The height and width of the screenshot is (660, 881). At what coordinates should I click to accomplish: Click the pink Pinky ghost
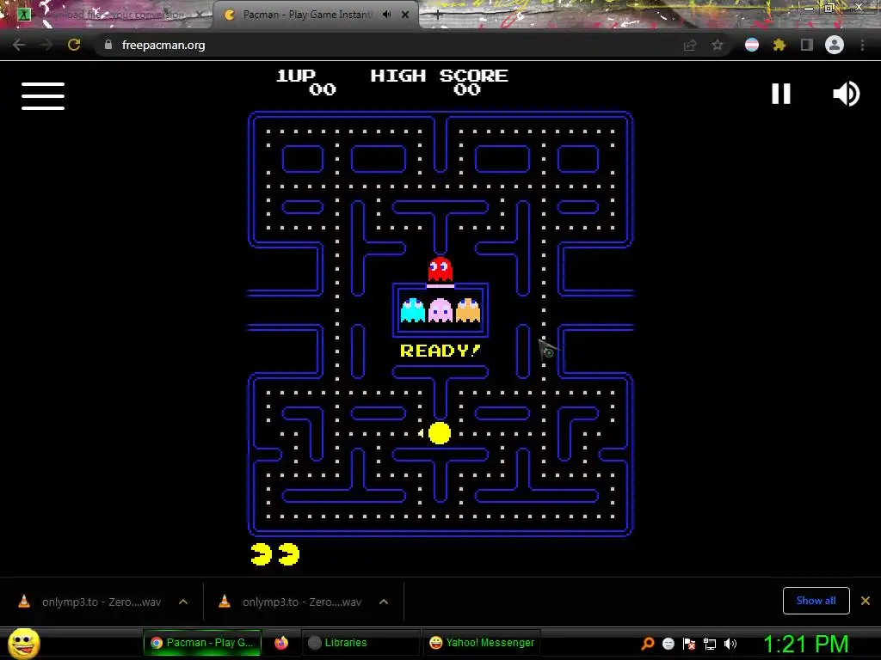coord(440,310)
